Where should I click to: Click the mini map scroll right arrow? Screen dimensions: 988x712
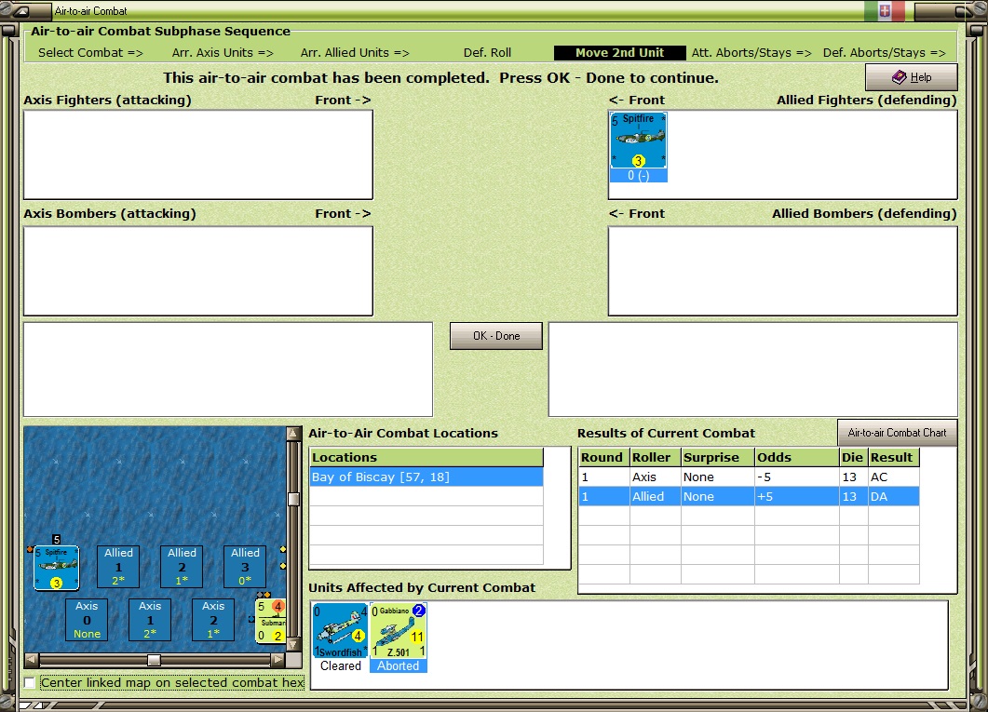click(277, 660)
